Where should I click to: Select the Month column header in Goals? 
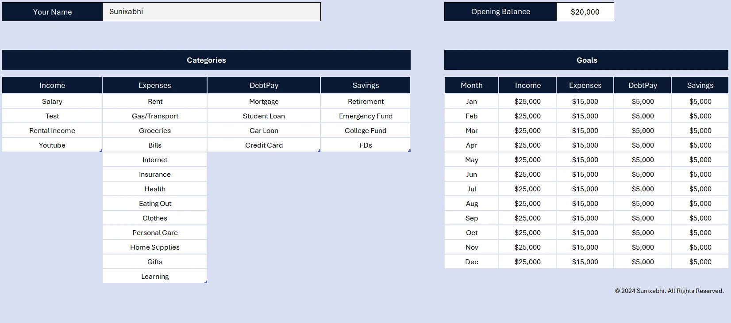471,85
